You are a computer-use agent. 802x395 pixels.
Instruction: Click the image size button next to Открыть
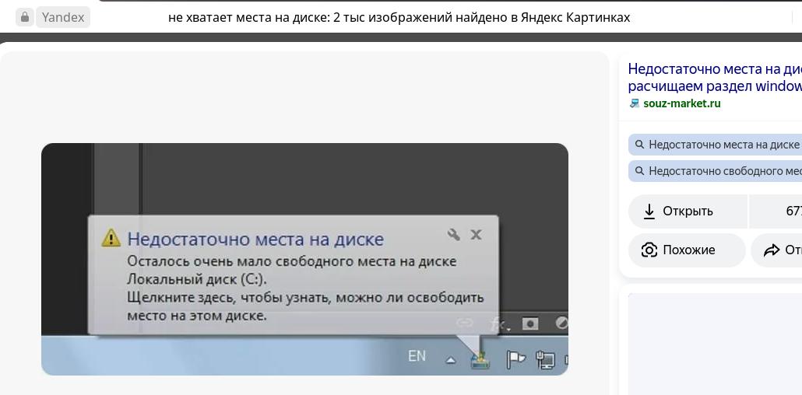tap(776, 211)
